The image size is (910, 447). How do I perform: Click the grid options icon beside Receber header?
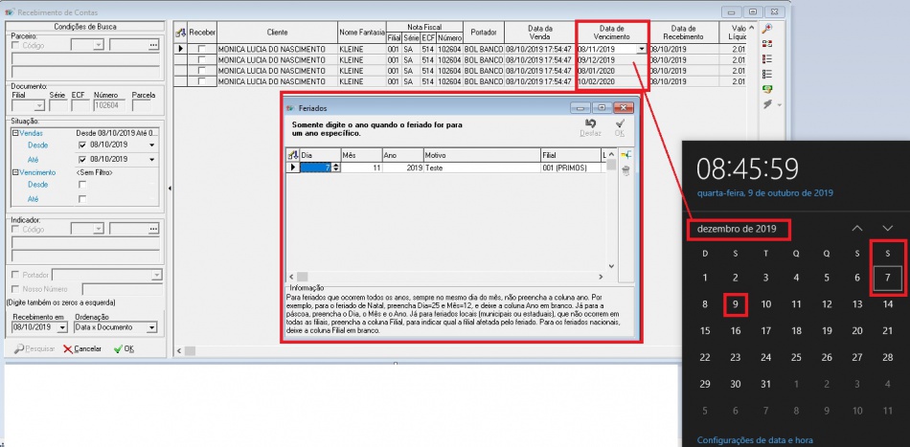pos(181,32)
